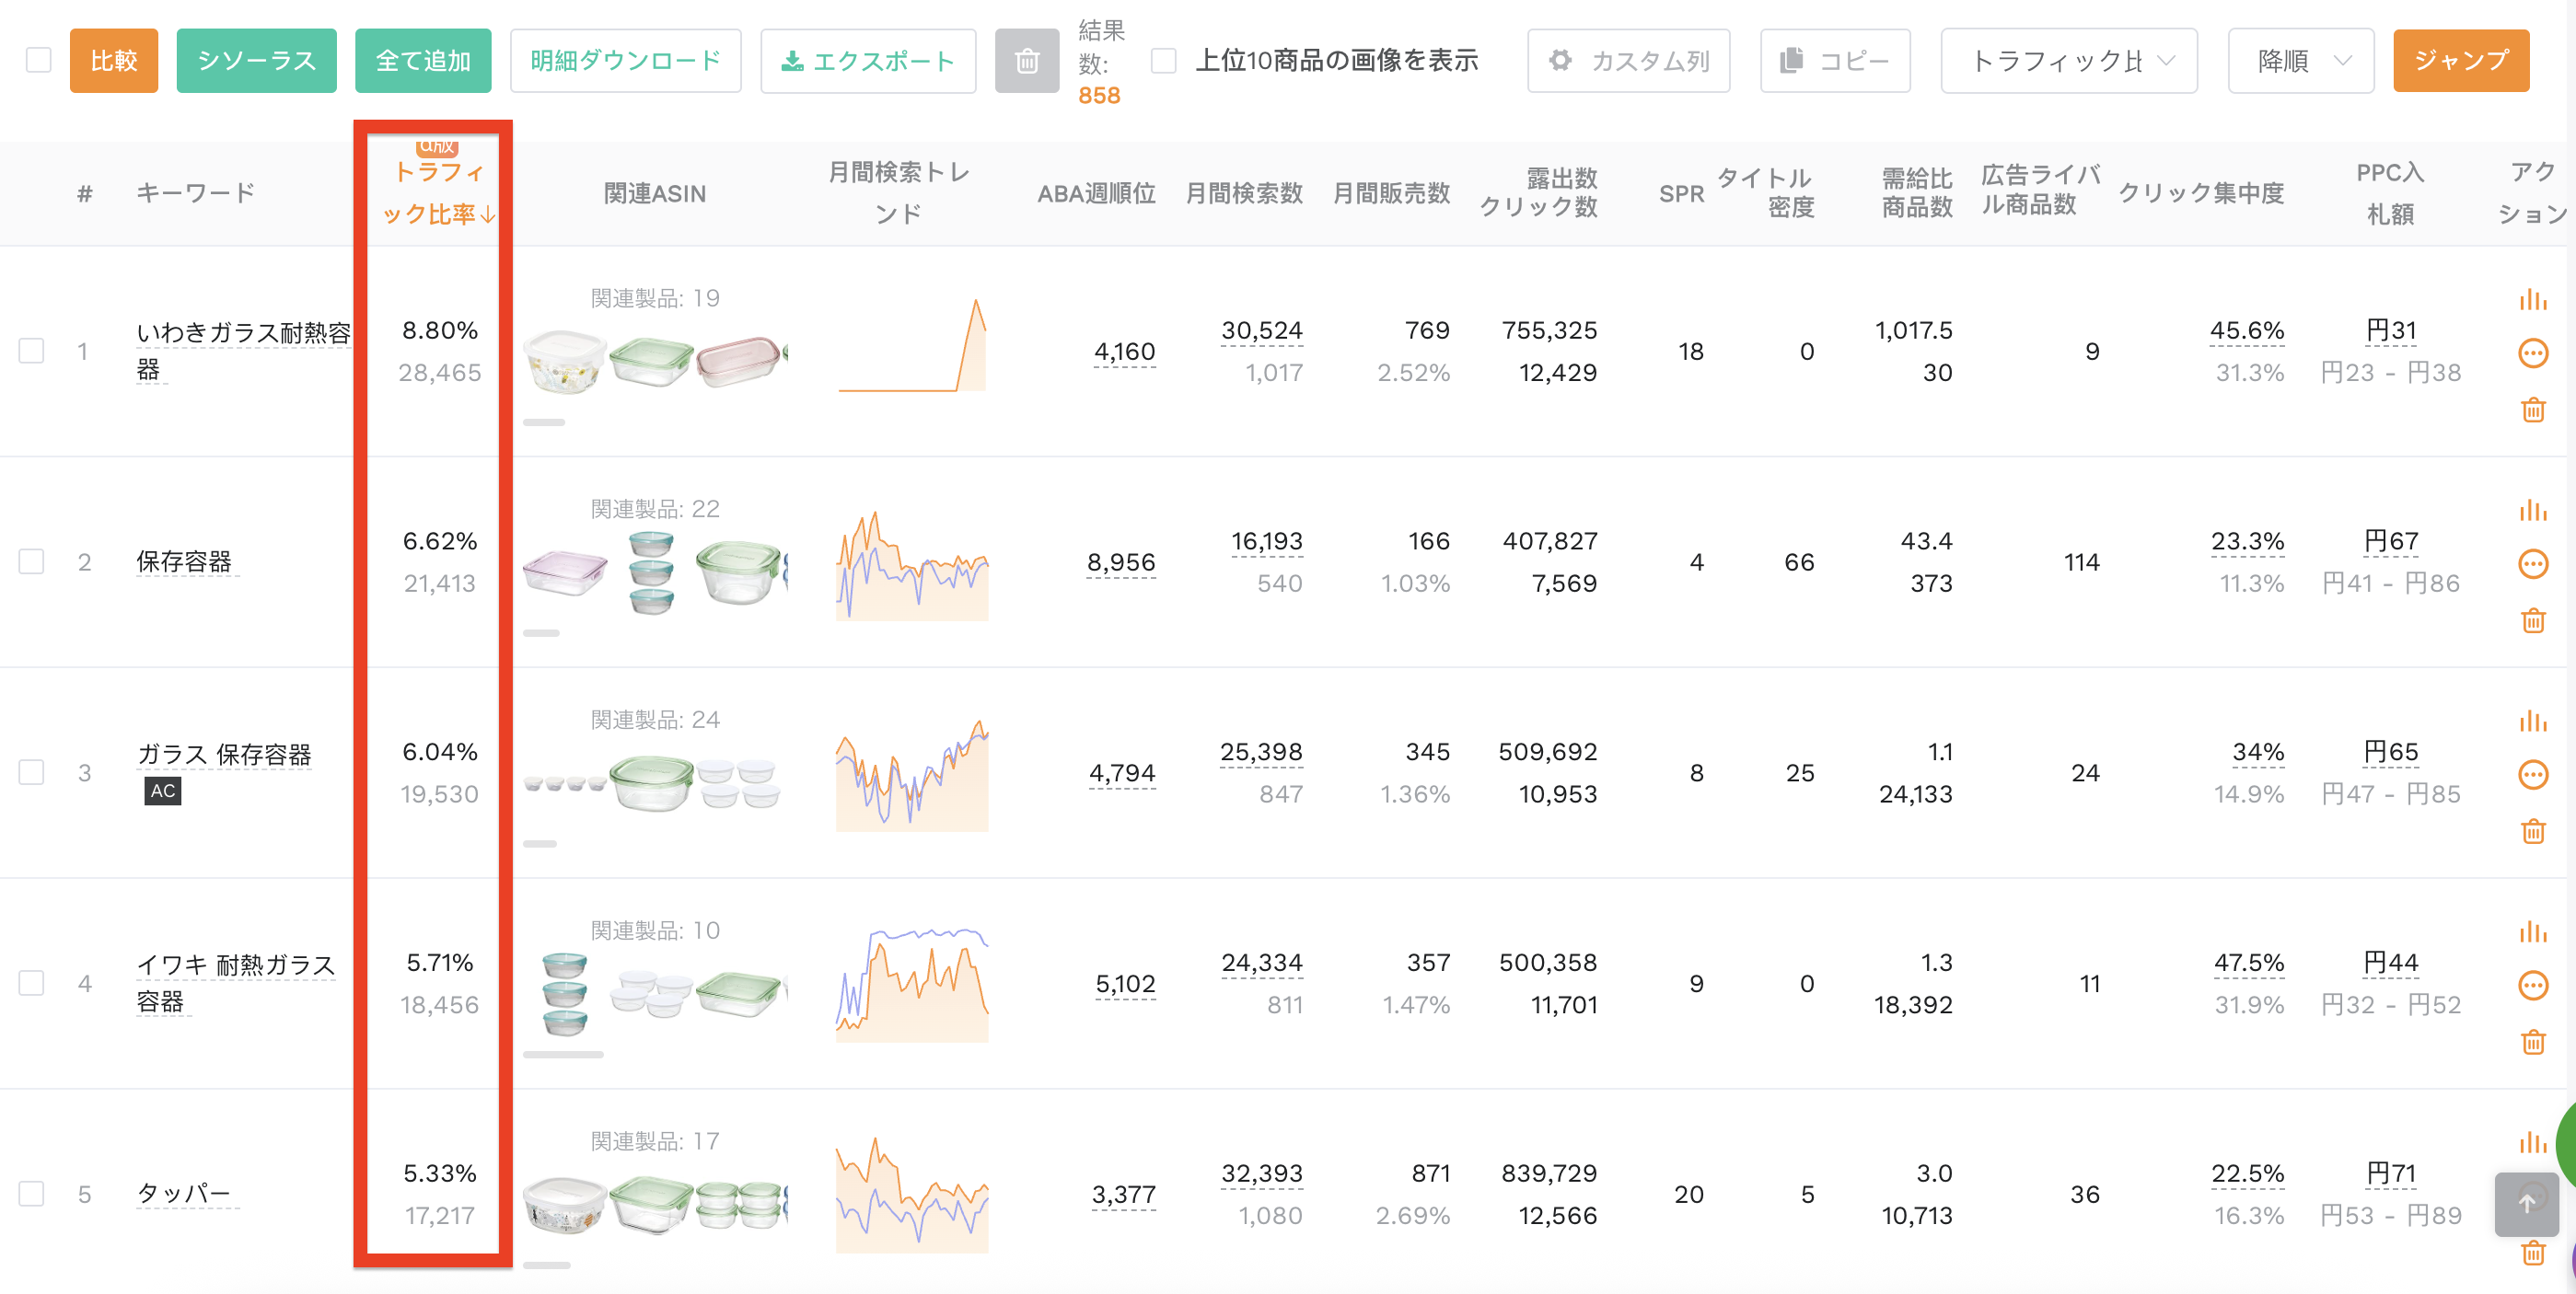Click the シソーラス button
Viewport: 2576px width, 1294px height.
click(256, 61)
